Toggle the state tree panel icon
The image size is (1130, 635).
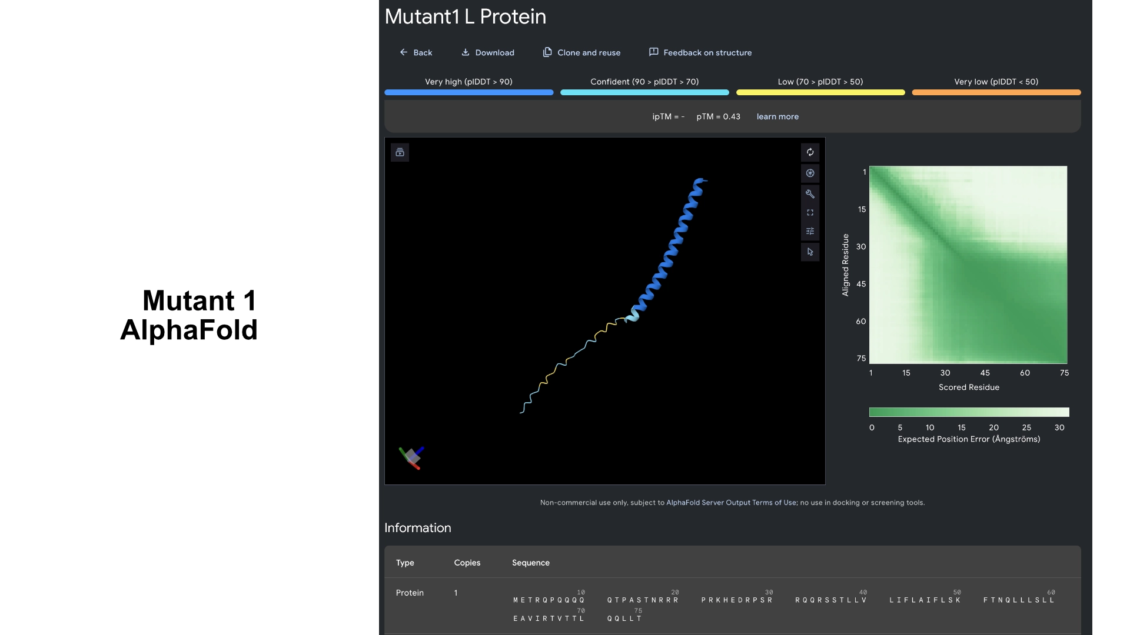click(x=400, y=152)
